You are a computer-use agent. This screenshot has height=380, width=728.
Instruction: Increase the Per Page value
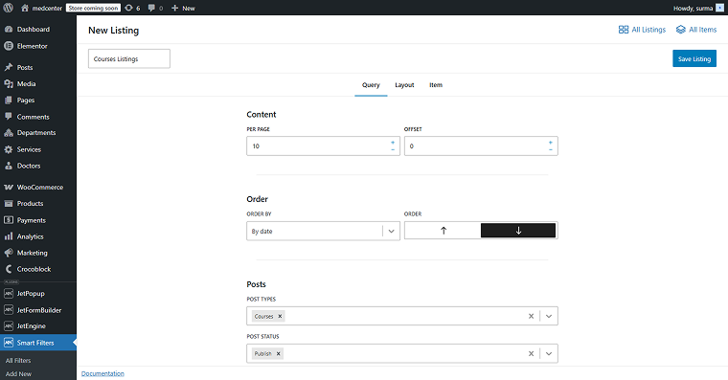(393, 143)
